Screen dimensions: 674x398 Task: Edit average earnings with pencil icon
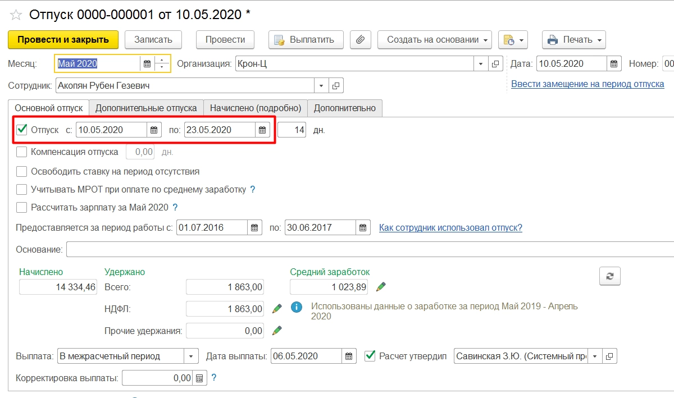(x=381, y=287)
